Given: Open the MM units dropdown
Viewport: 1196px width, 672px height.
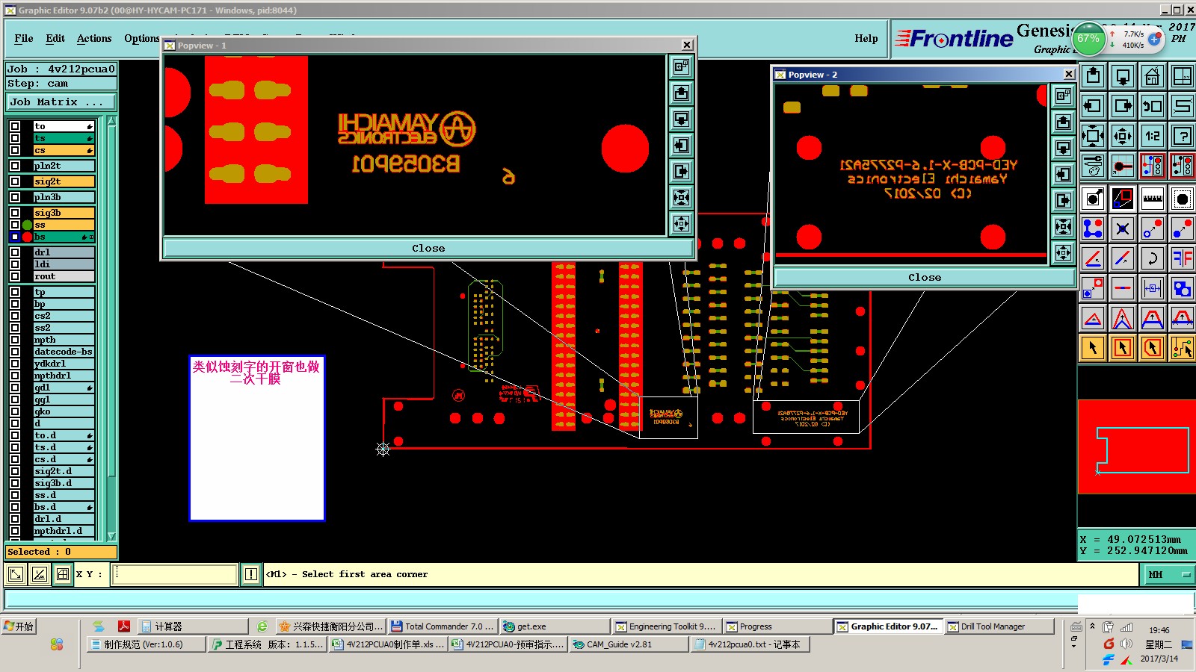Looking at the screenshot, I should 1168,574.
